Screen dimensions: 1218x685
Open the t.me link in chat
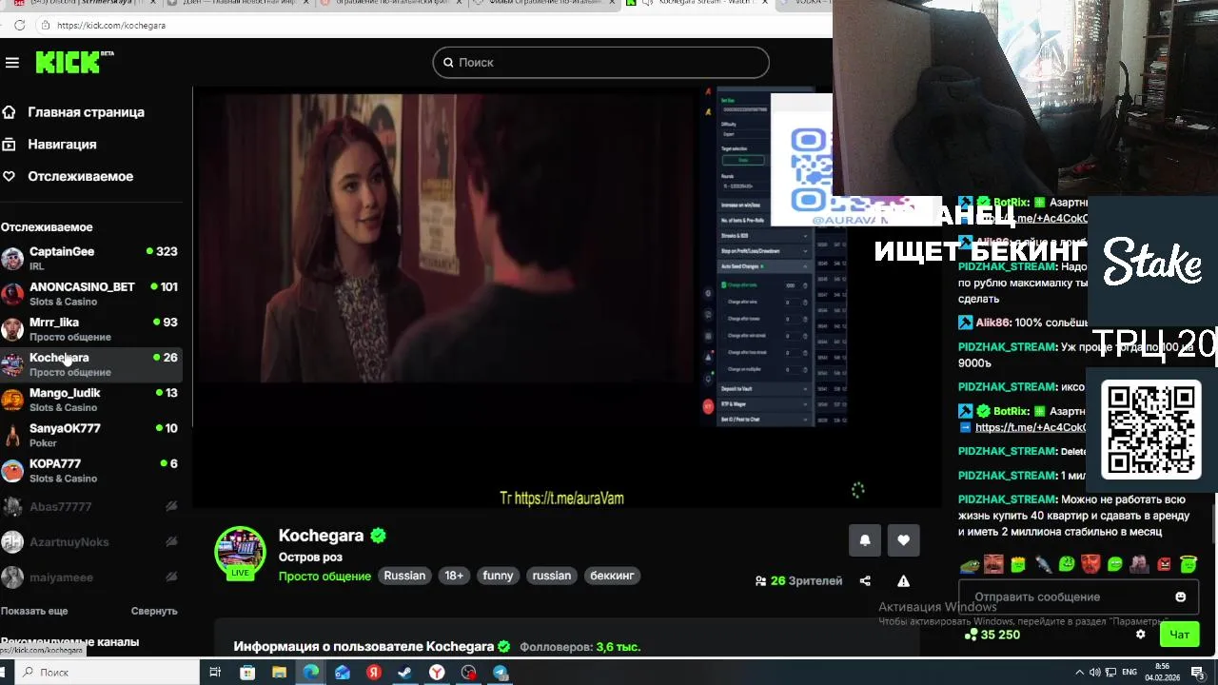(1031, 428)
